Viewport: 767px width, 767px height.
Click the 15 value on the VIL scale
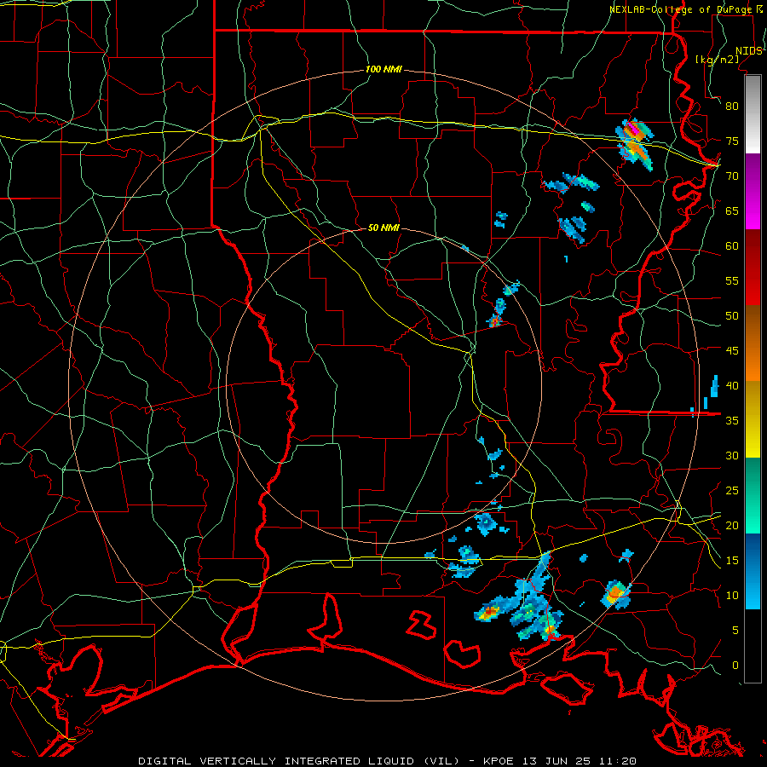click(732, 561)
